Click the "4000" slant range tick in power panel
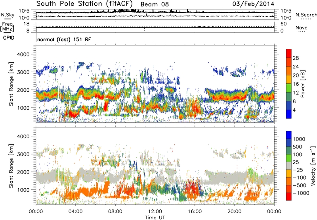 23,54
